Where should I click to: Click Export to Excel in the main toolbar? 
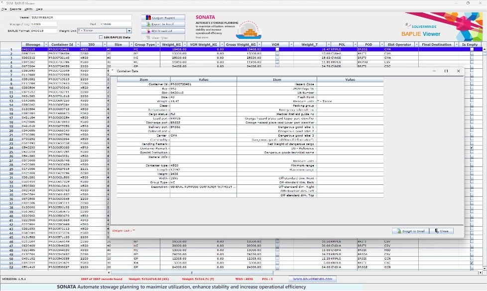click(163, 24)
